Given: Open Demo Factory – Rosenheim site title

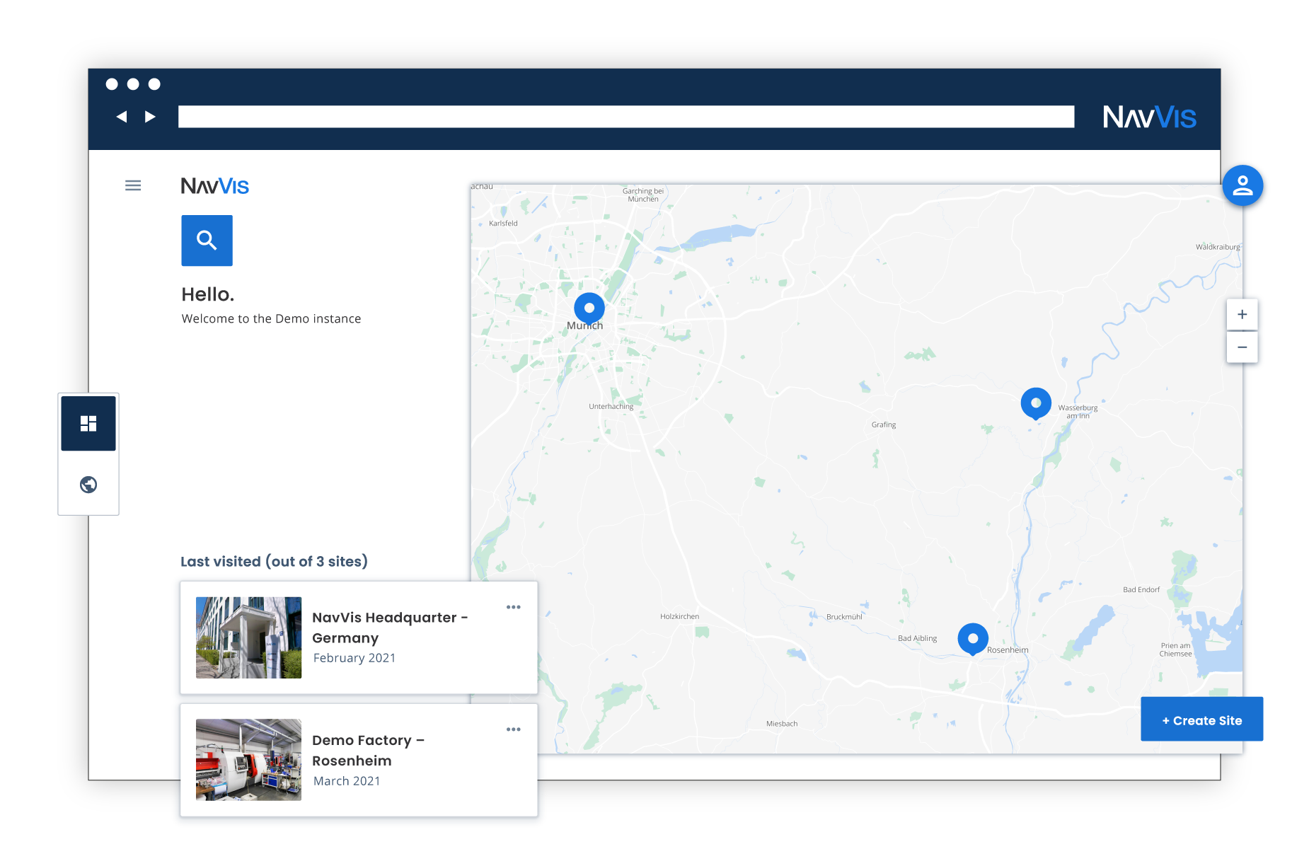Looking at the screenshot, I should (368, 750).
